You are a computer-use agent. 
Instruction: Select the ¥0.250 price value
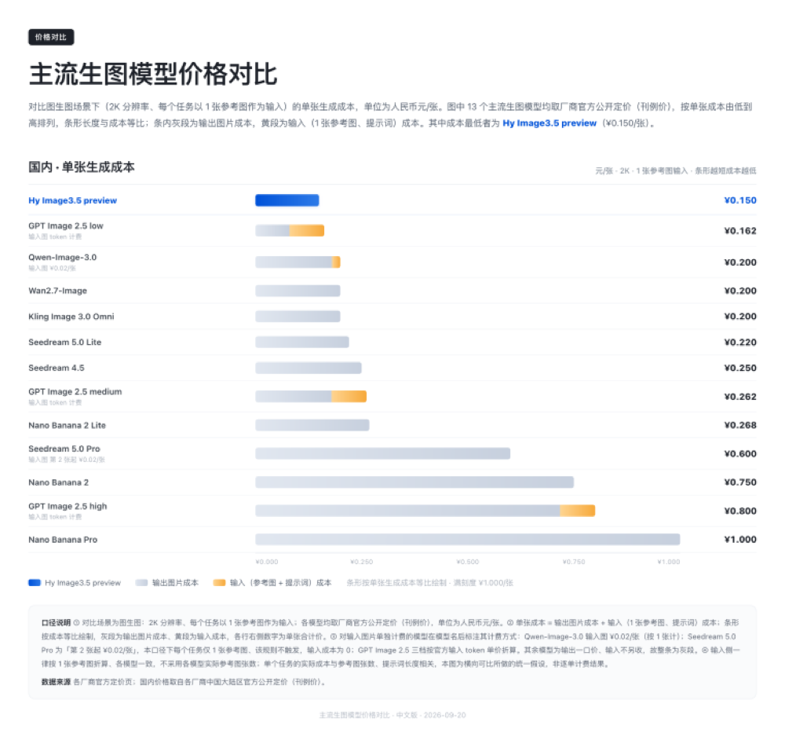coord(740,368)
